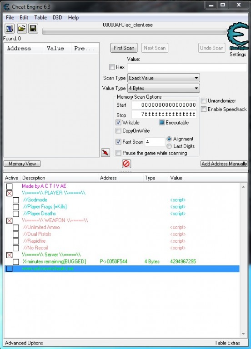The image size is (251, 349).
Task: Toggle the Executable checkbox
Action: 161,122
